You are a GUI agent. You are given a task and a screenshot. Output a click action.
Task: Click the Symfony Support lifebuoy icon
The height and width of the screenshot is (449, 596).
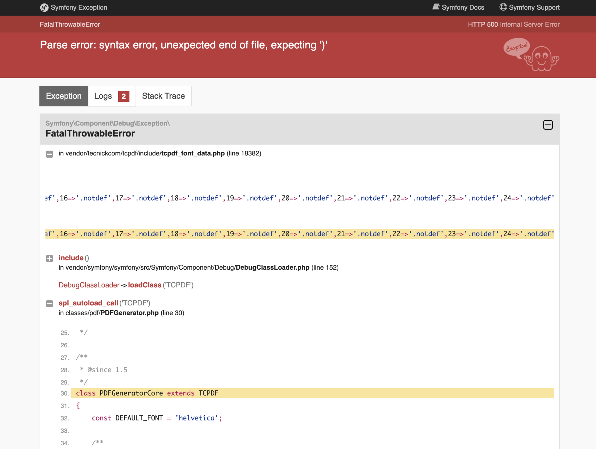click(503, 7)
